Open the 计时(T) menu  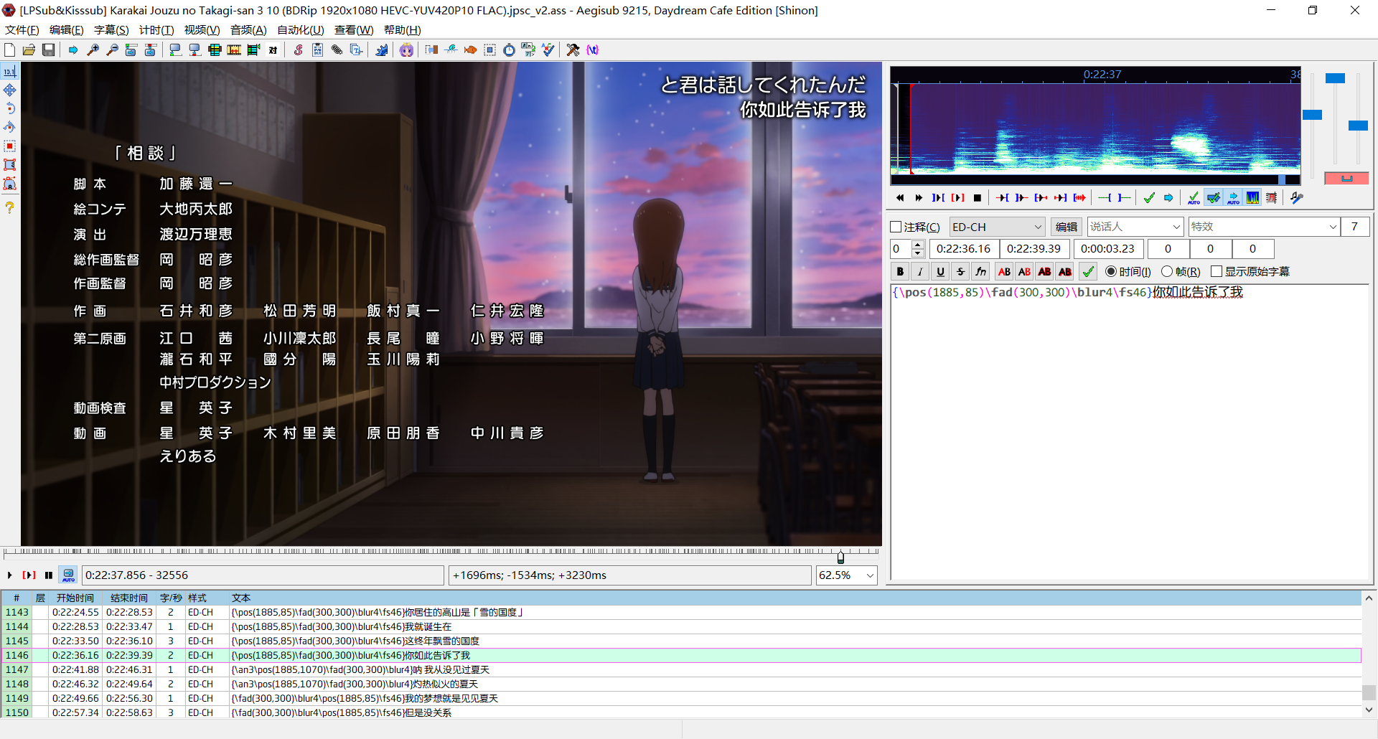click(x=156, y=30)
